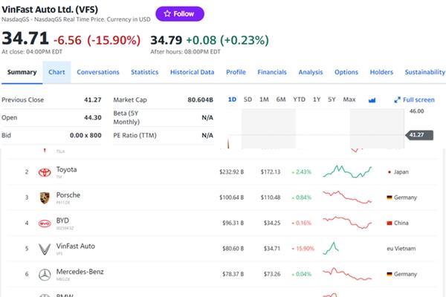Select the YTD chart range
Screen dimensions: 446x297
click(299, 99)
